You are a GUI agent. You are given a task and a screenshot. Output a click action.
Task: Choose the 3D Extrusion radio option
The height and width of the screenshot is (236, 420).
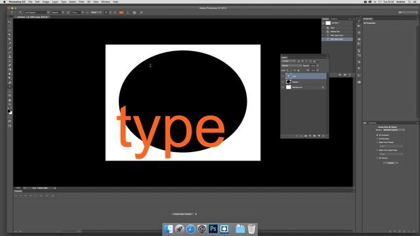(377, 138)
